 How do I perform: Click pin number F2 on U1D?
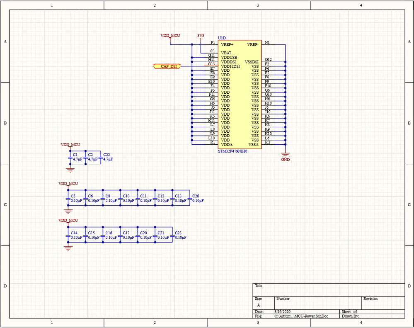click(267, 64)
